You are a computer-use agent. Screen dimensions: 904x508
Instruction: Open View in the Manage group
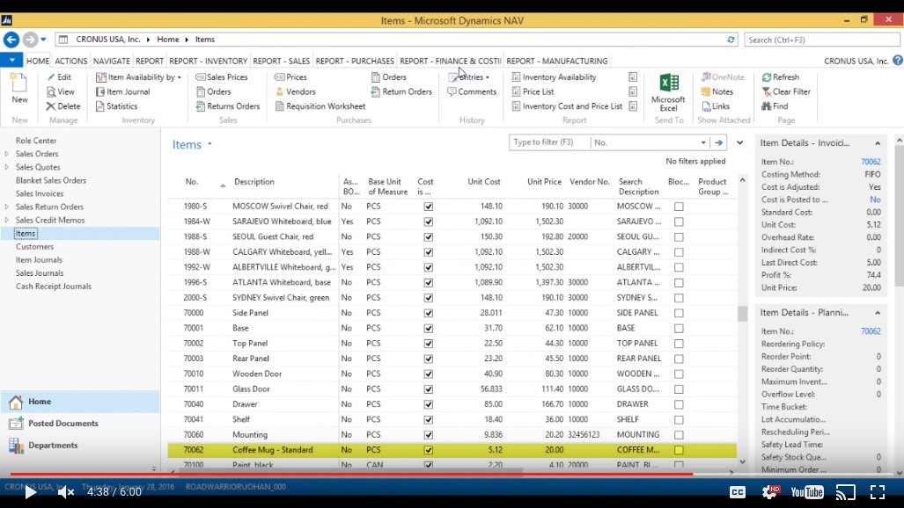[x=61, y=91]
